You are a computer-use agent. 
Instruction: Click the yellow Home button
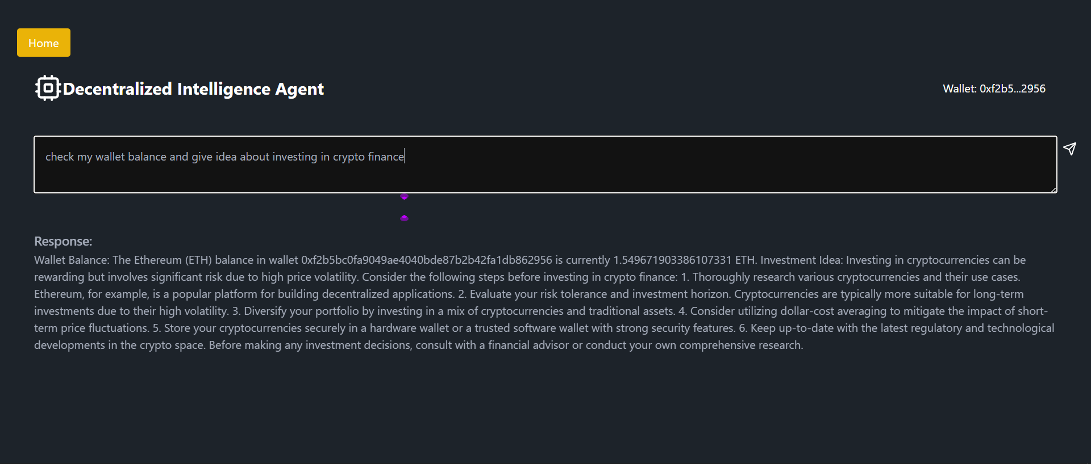(x=43, y=42)
